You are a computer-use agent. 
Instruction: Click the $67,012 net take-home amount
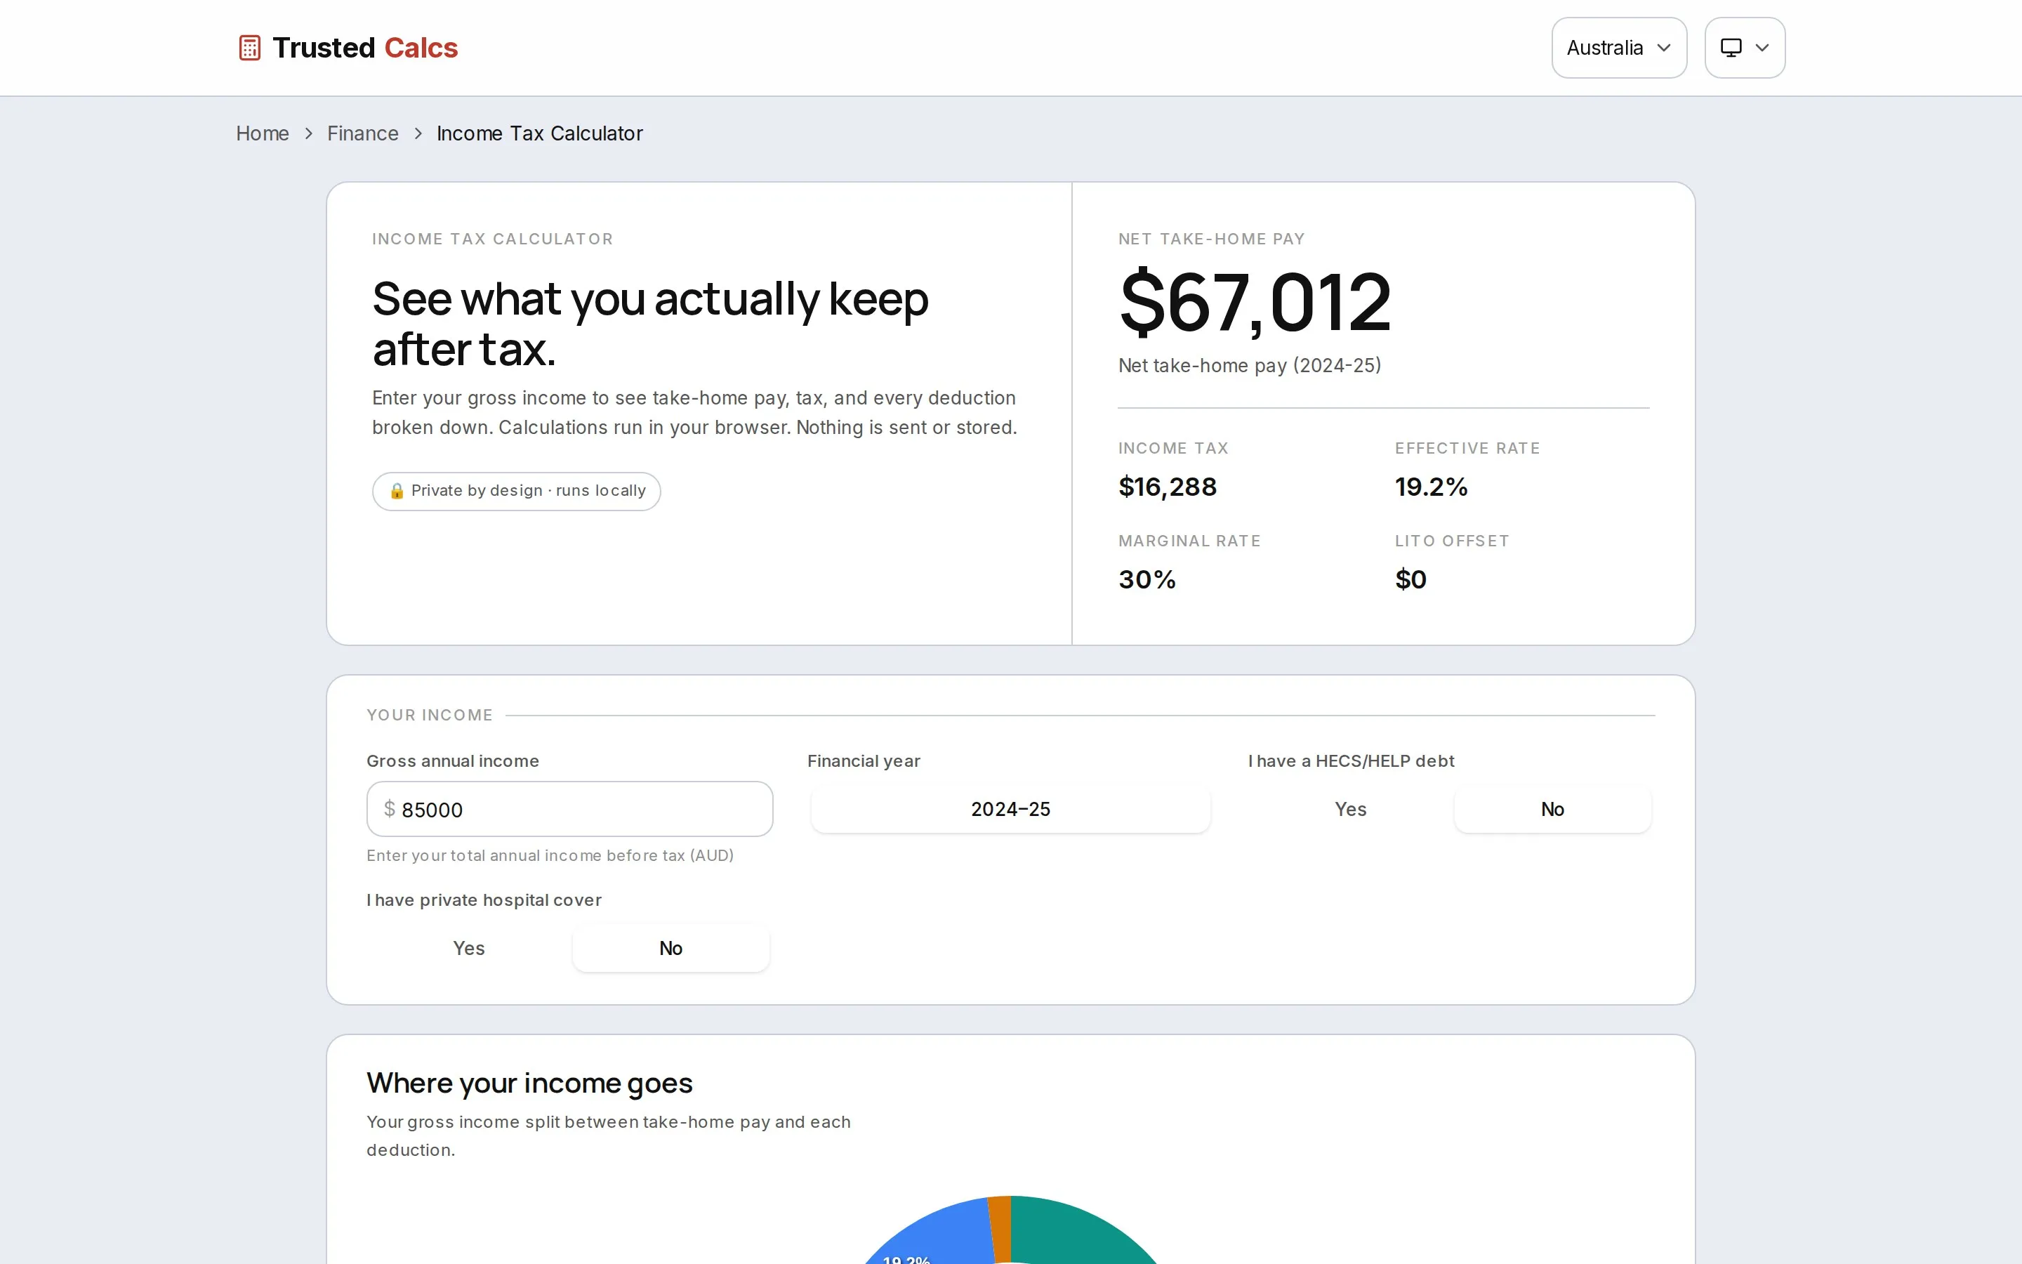pos(1254,302)
